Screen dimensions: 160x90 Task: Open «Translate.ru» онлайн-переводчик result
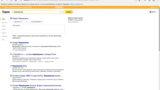click(x=34, y=54)
